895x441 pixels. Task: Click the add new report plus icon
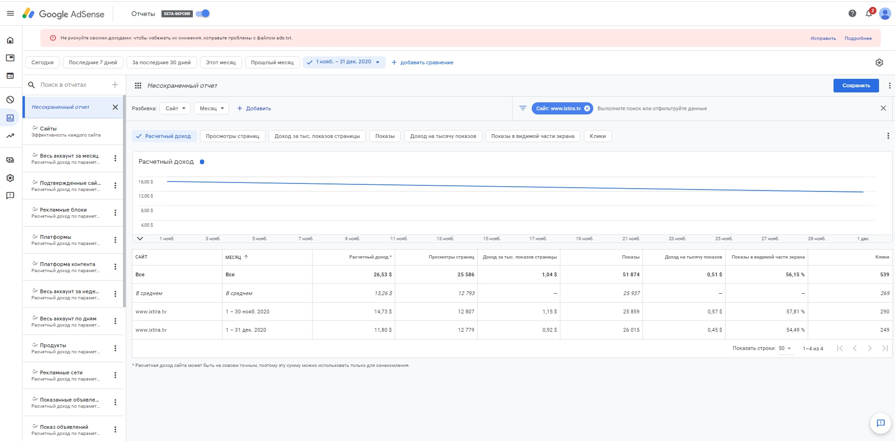click(x=115, y=85)
